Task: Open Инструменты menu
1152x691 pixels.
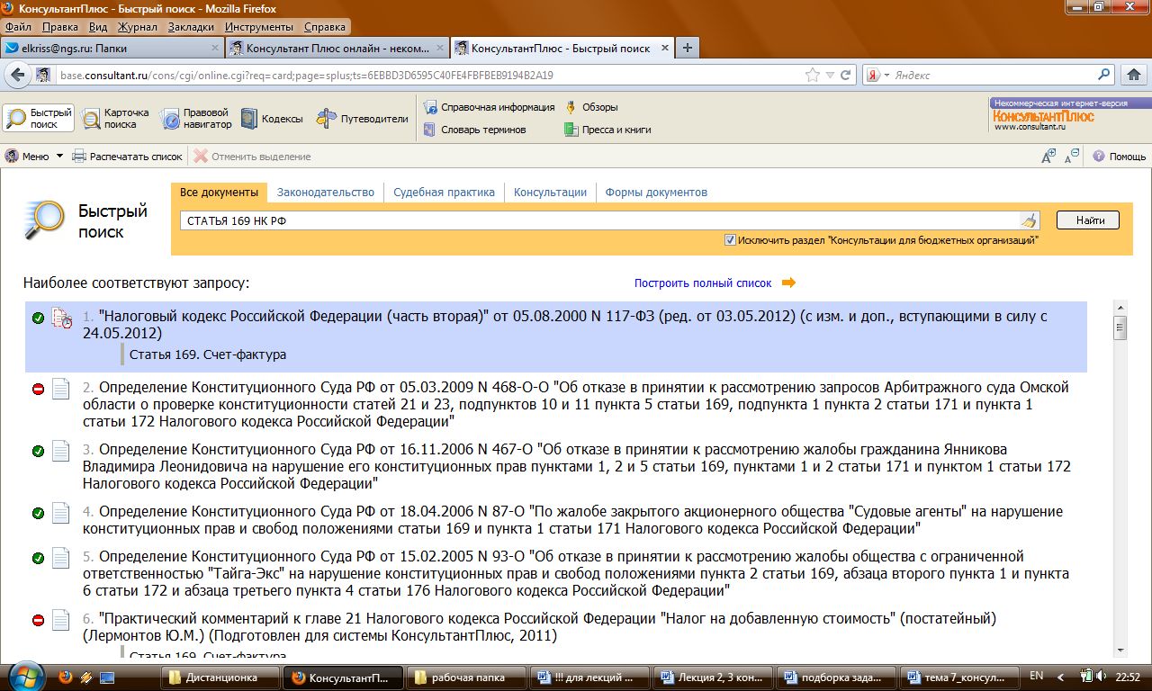Action: pyautogui.click(x=259, y=27)
